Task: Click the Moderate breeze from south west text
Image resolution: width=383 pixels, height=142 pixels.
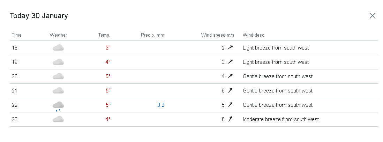Action: coord(281,119)
